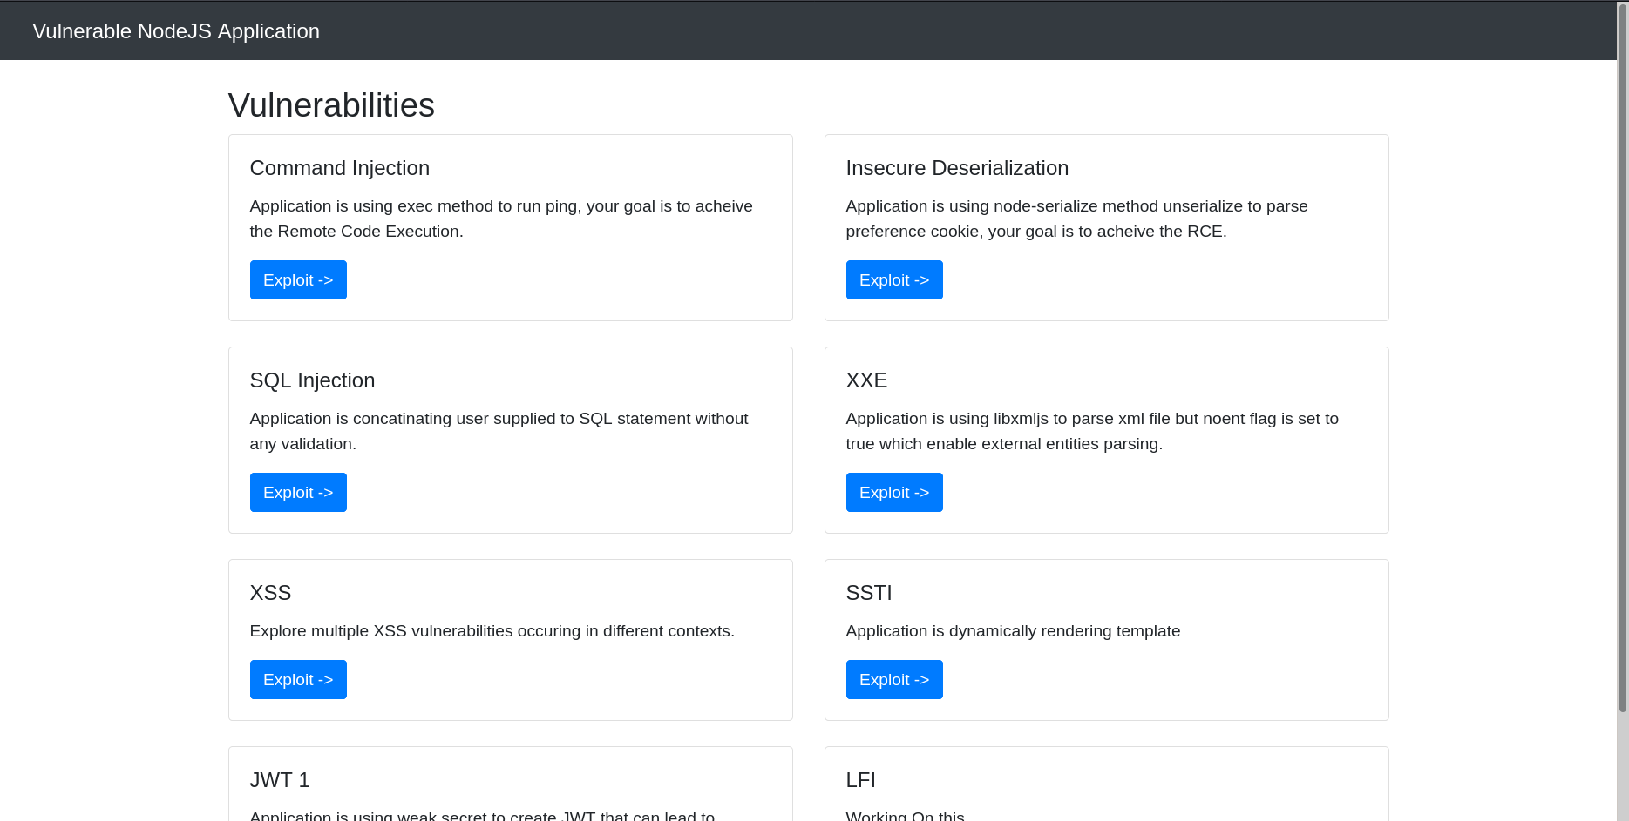Click the SQL Injection heading
The image size is (1629, 821).
[312, 380]
